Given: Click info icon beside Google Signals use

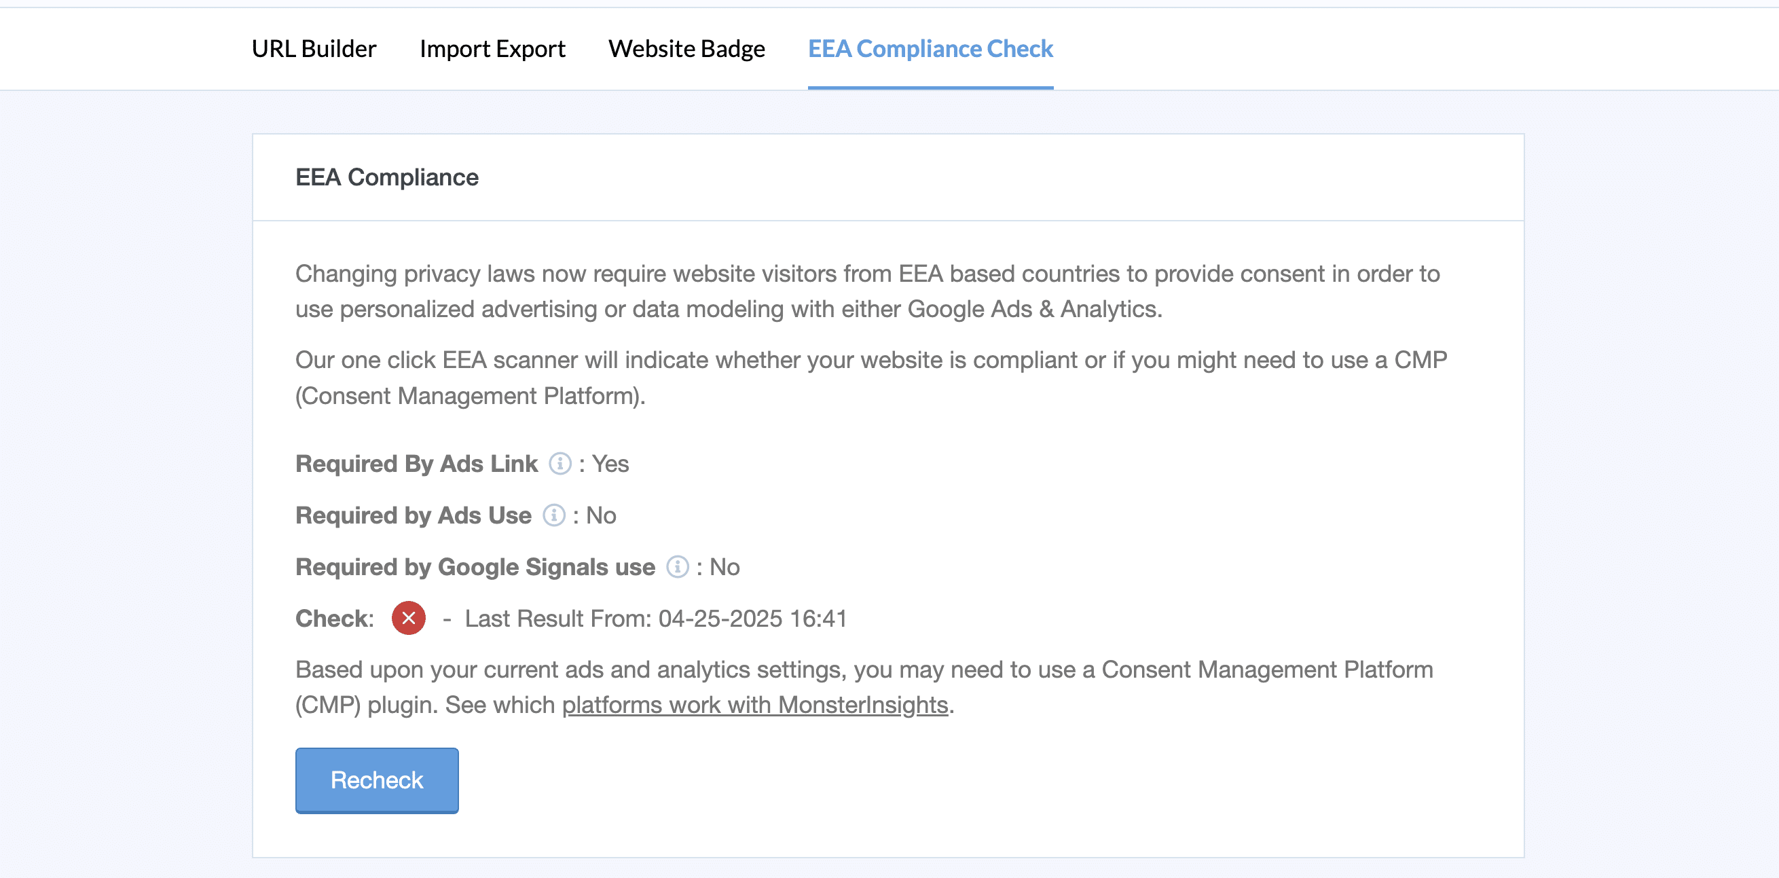Looking at the screenshot, I should coord(677,567).
